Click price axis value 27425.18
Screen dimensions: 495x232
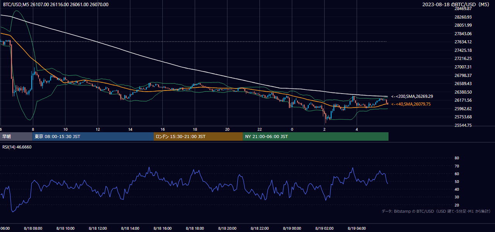point(463,50)
